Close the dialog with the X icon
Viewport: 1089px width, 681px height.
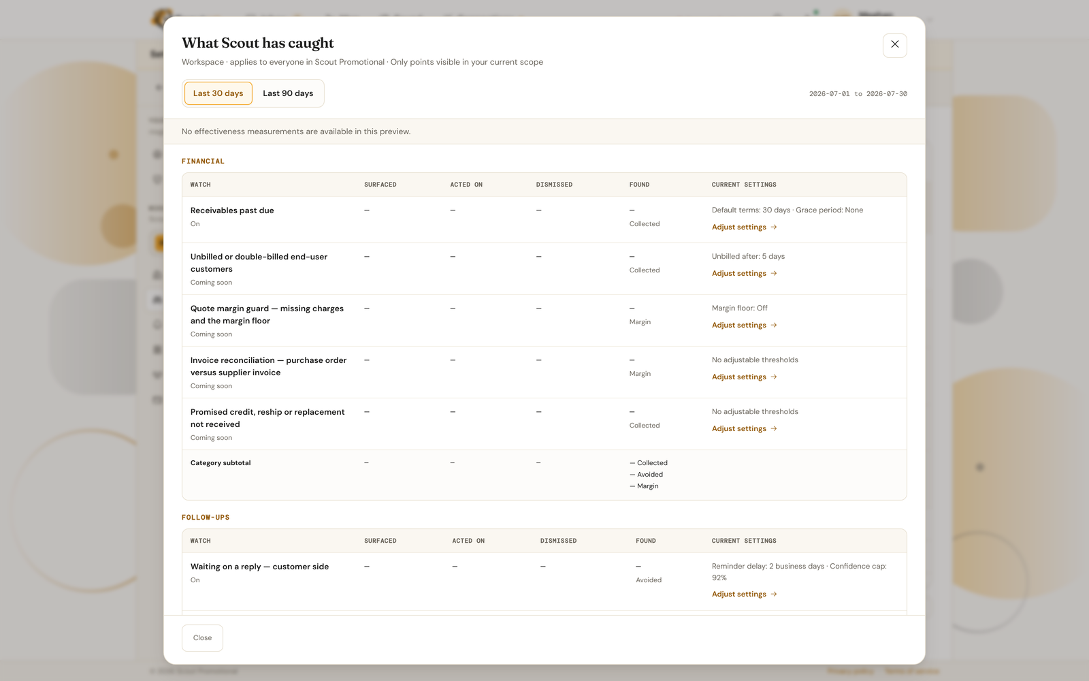click(x=894, y=45)
